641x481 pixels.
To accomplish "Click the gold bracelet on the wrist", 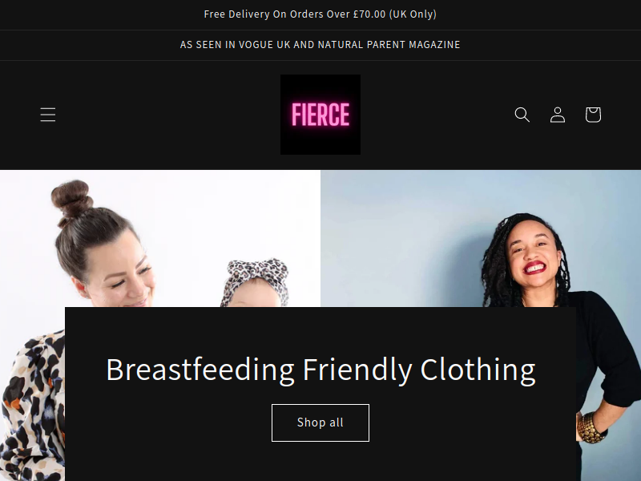I will (590, 427).
